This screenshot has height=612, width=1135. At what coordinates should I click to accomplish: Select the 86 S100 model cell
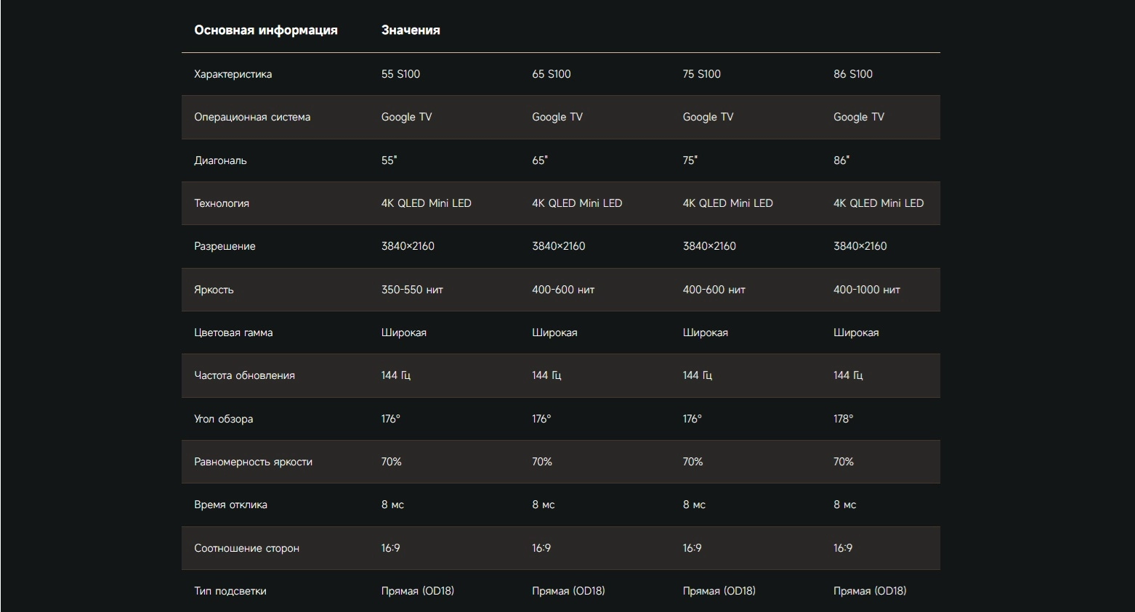[853, 74]
